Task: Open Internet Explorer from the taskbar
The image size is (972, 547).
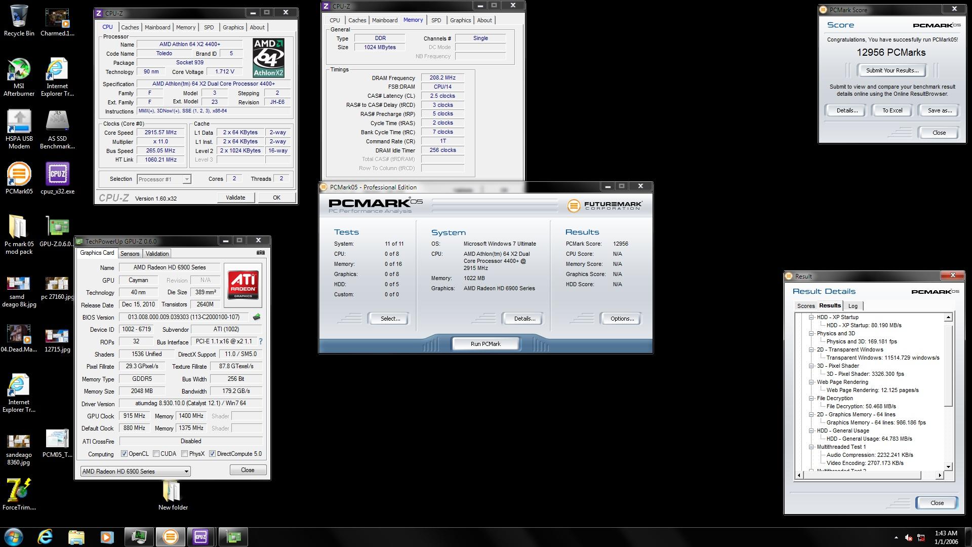Action: 45,536
